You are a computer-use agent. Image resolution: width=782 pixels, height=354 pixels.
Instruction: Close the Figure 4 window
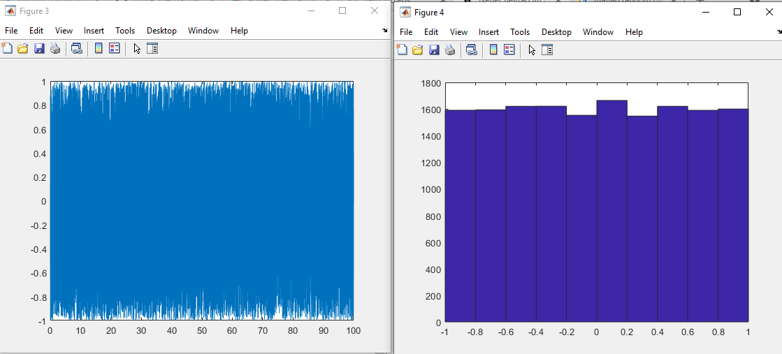click(769, 12)
